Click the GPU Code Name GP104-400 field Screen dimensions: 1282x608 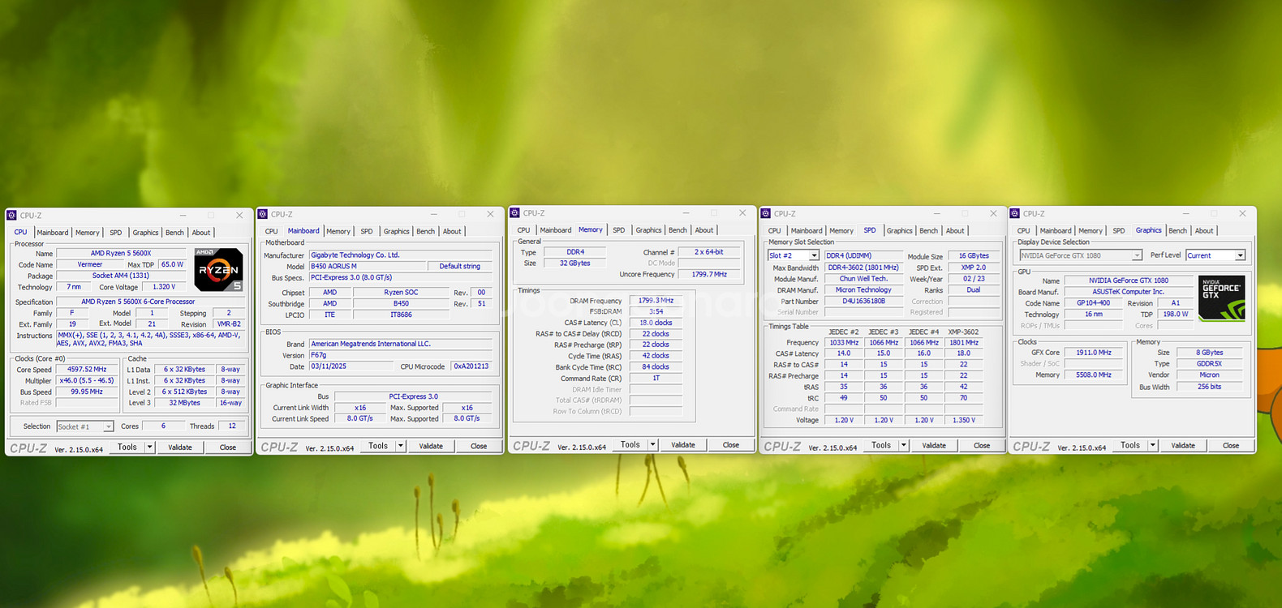[x=1094, y=303]
